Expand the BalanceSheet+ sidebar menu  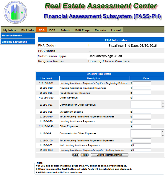(18, 35)
